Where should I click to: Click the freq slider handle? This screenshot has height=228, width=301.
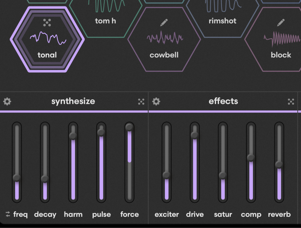pos(17,178)
